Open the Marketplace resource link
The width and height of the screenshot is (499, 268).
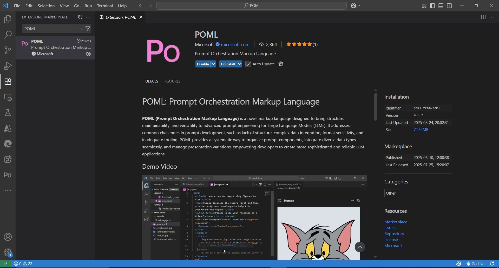396,222
